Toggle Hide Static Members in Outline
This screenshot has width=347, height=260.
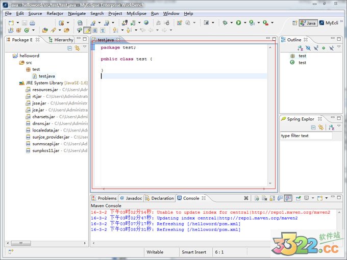click(316, 48)
